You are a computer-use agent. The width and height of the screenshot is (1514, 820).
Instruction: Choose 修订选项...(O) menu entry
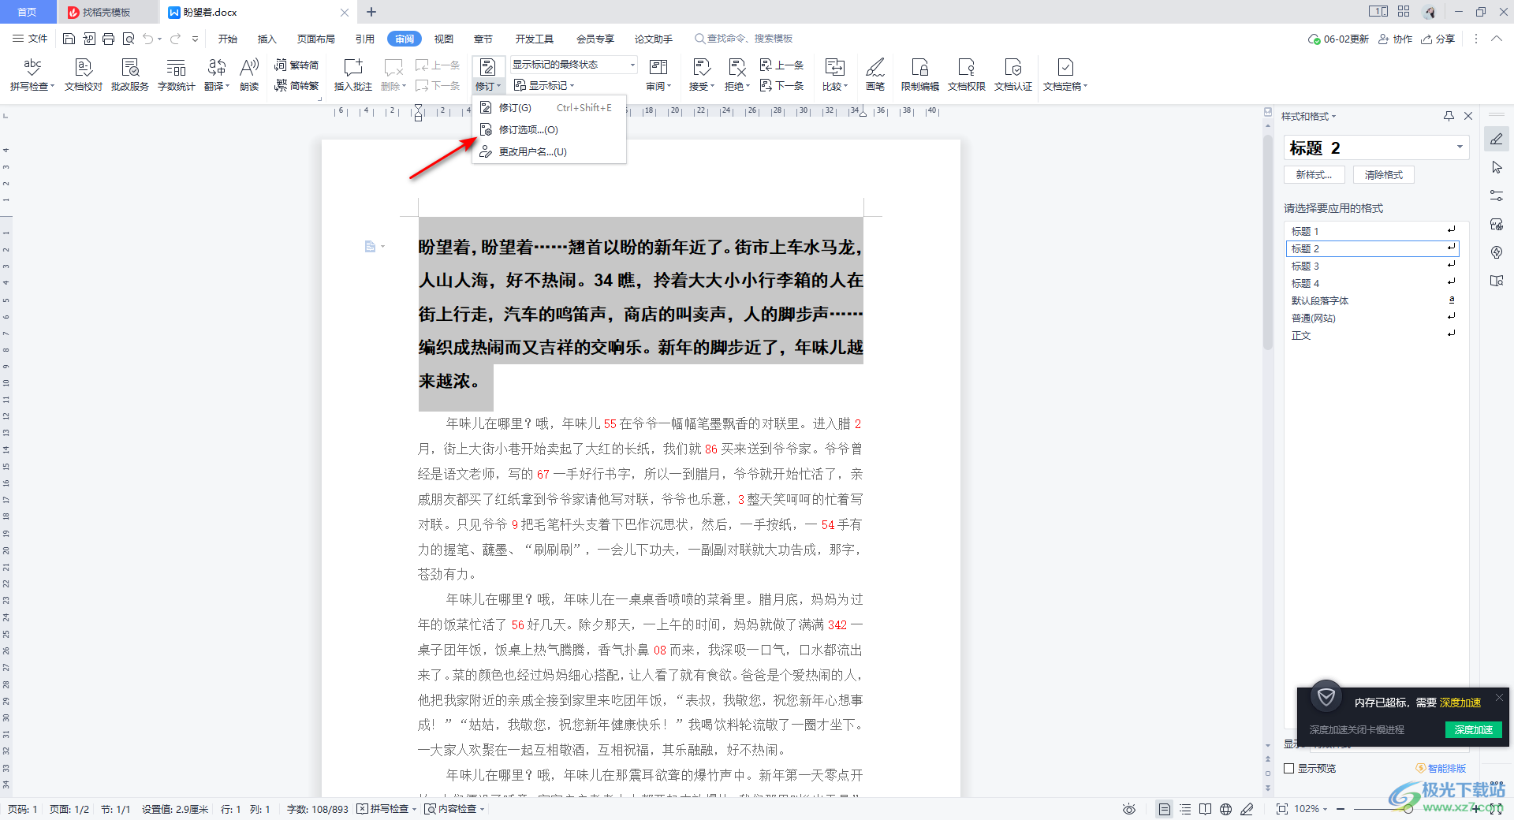tap(549, 130)
